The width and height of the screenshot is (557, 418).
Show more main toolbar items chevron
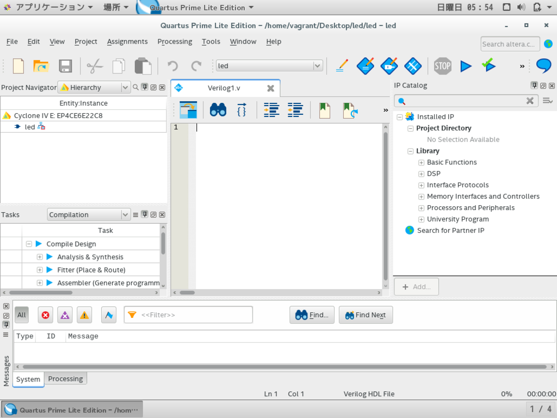[x=522, y=66]
